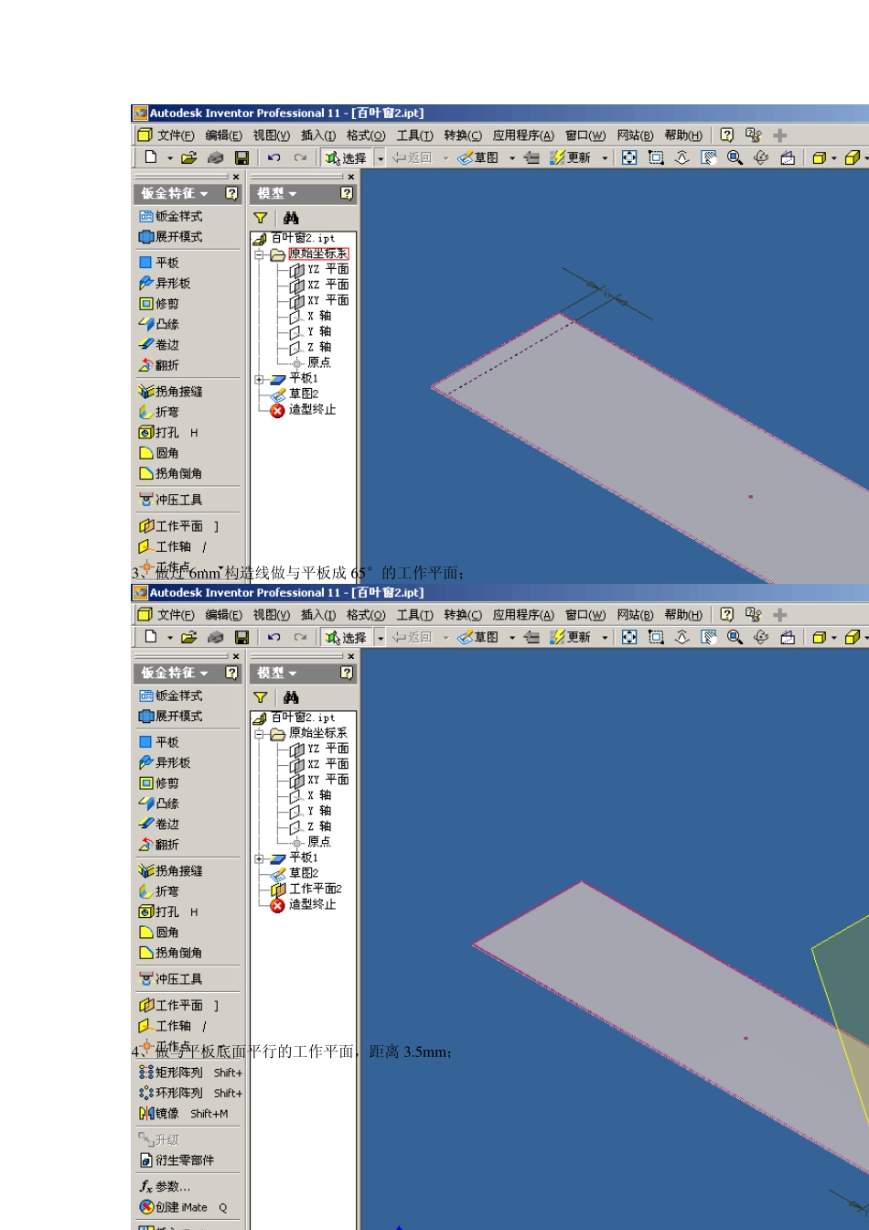Select 矩形阵列 (rectangular pattern) tool
This screenshot has height=1230, width=869.
click(x=190, y=1073)
